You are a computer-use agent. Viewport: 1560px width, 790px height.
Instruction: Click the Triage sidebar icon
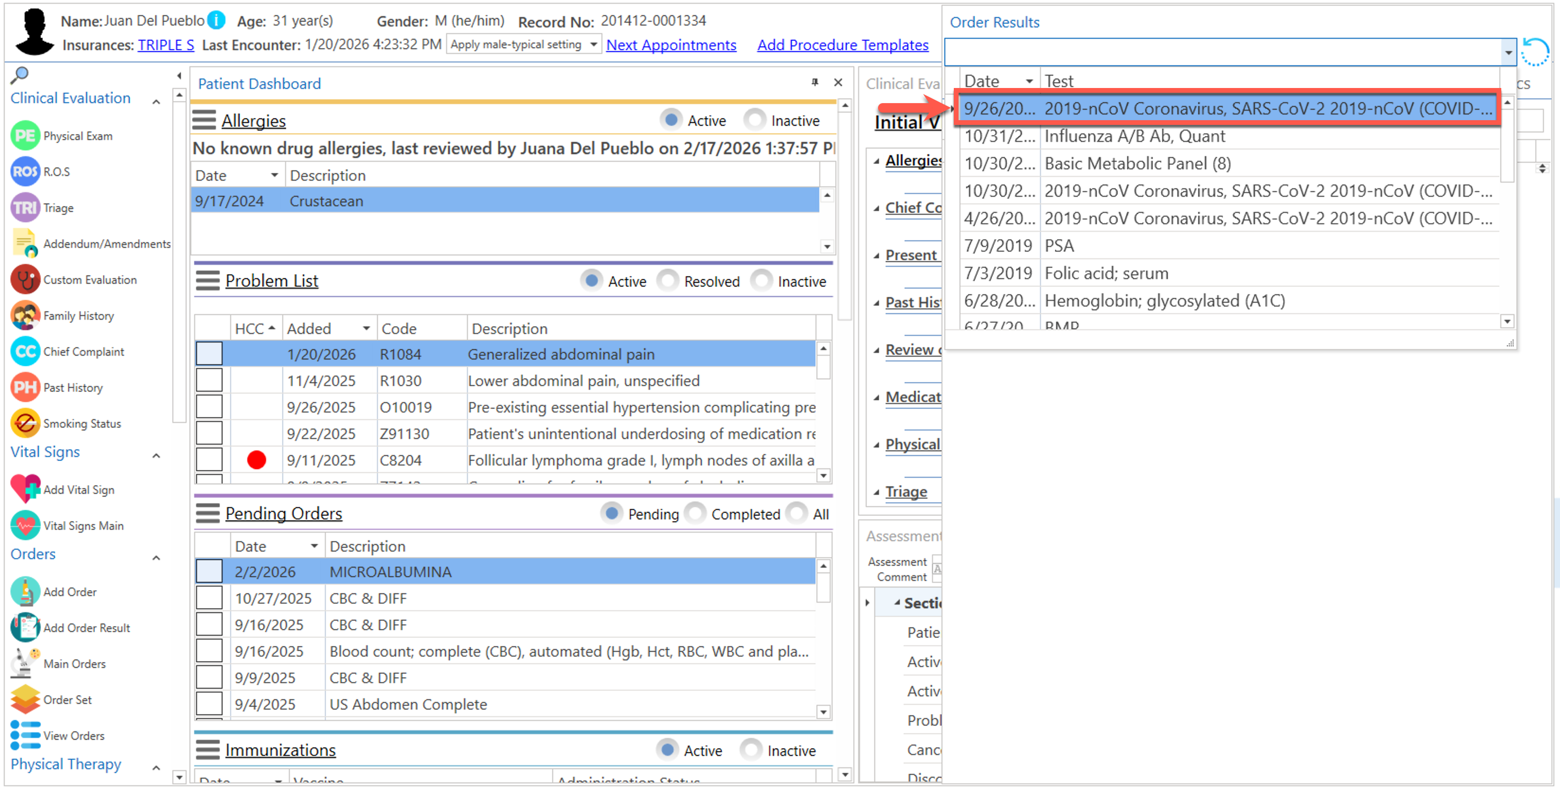click(x=25, y=208)
